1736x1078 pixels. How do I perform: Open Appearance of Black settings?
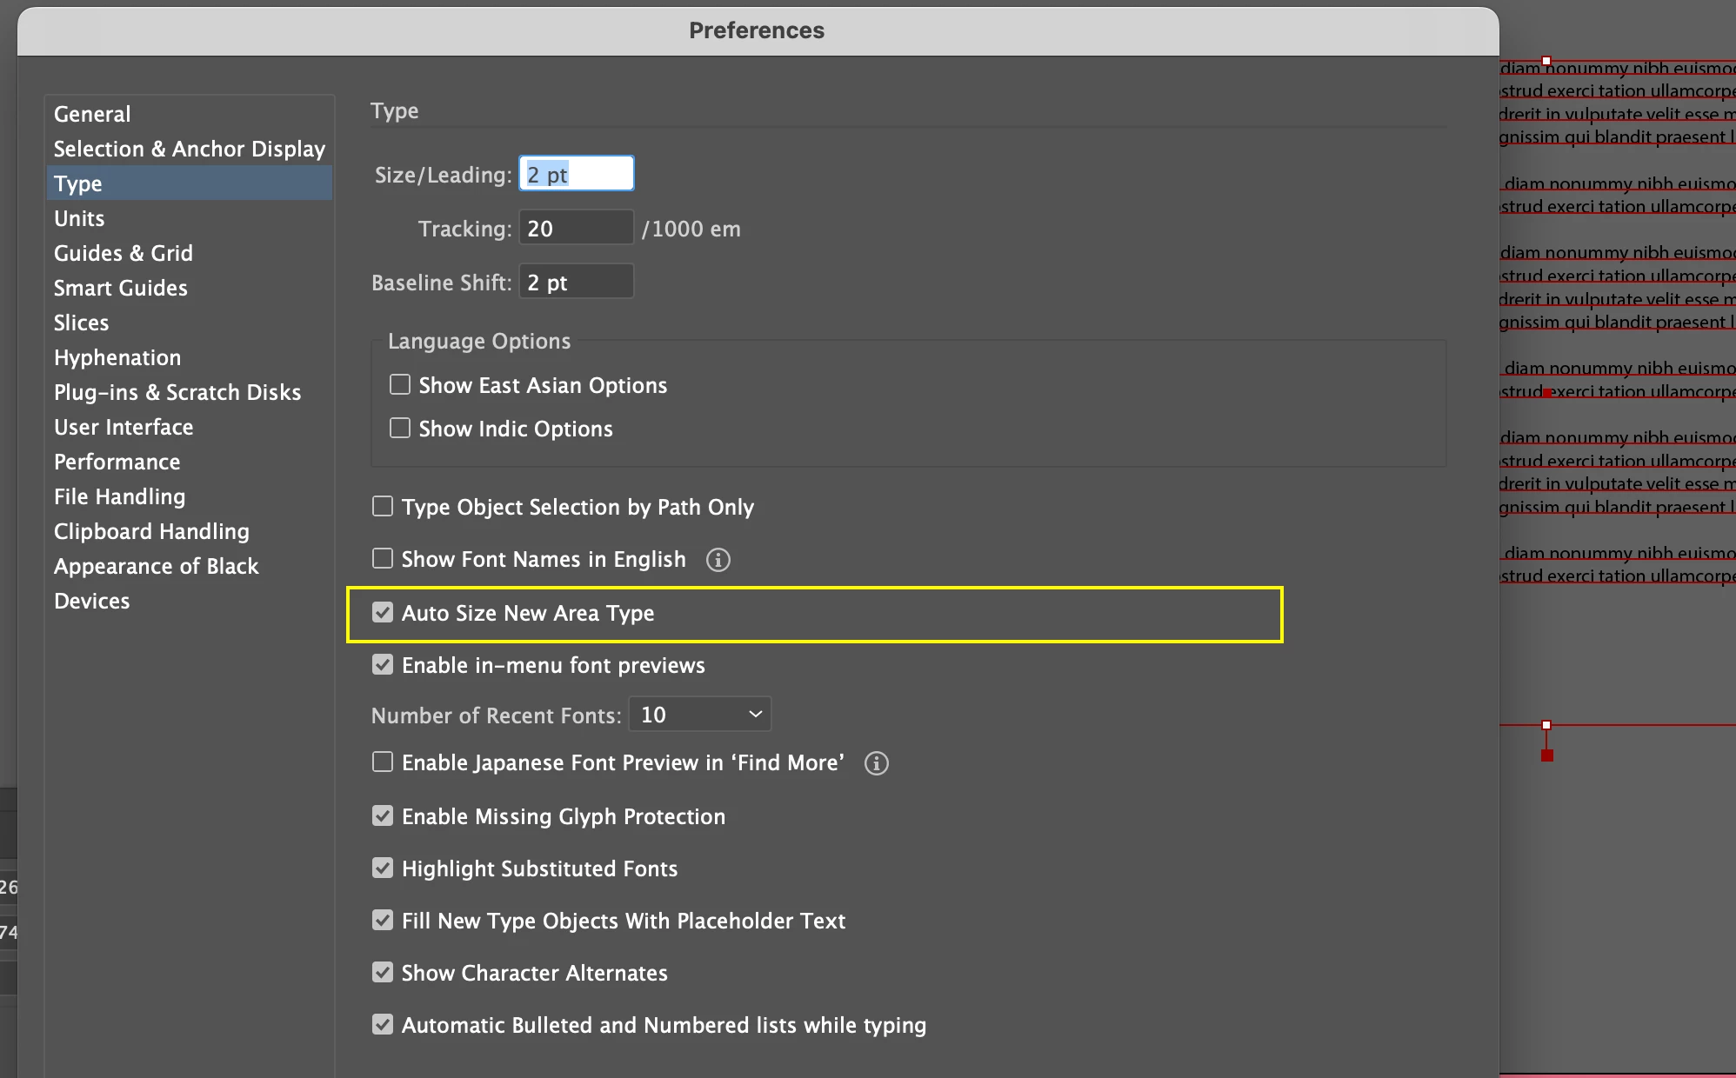(x=157, y=566)
